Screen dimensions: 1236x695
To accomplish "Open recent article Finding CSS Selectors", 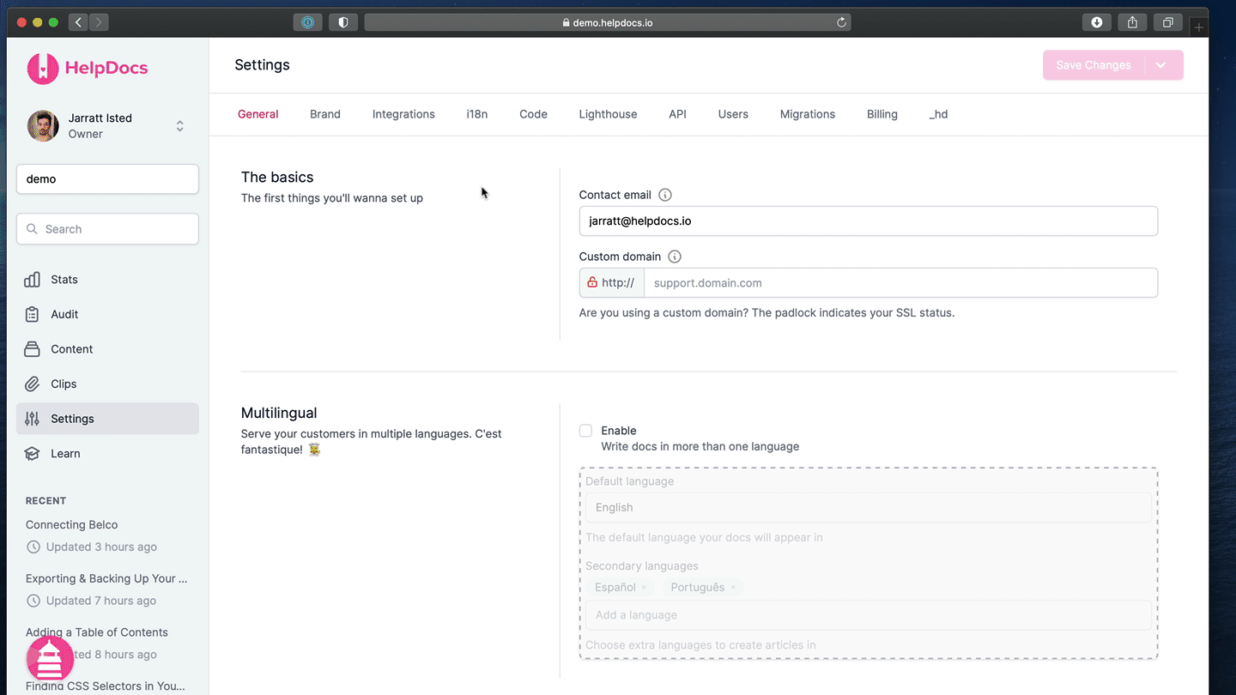I will click(x=106, y=686).
